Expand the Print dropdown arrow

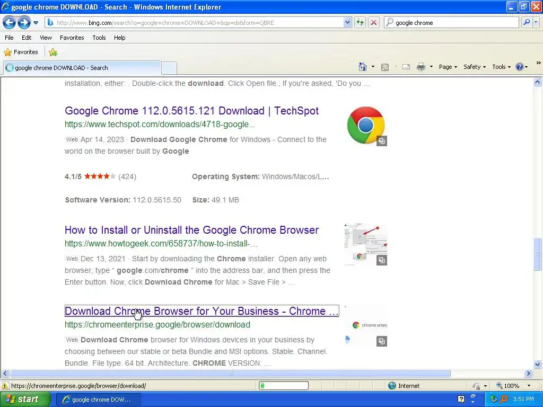click(431, 67)
